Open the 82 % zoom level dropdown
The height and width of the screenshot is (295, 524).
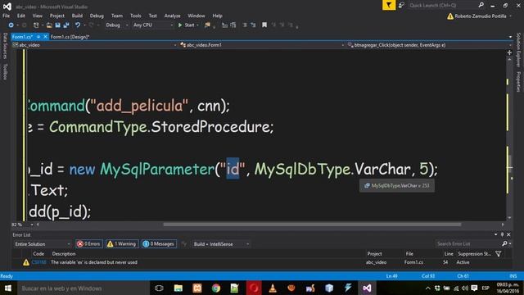pyautogui.click(x=22, y=225)
